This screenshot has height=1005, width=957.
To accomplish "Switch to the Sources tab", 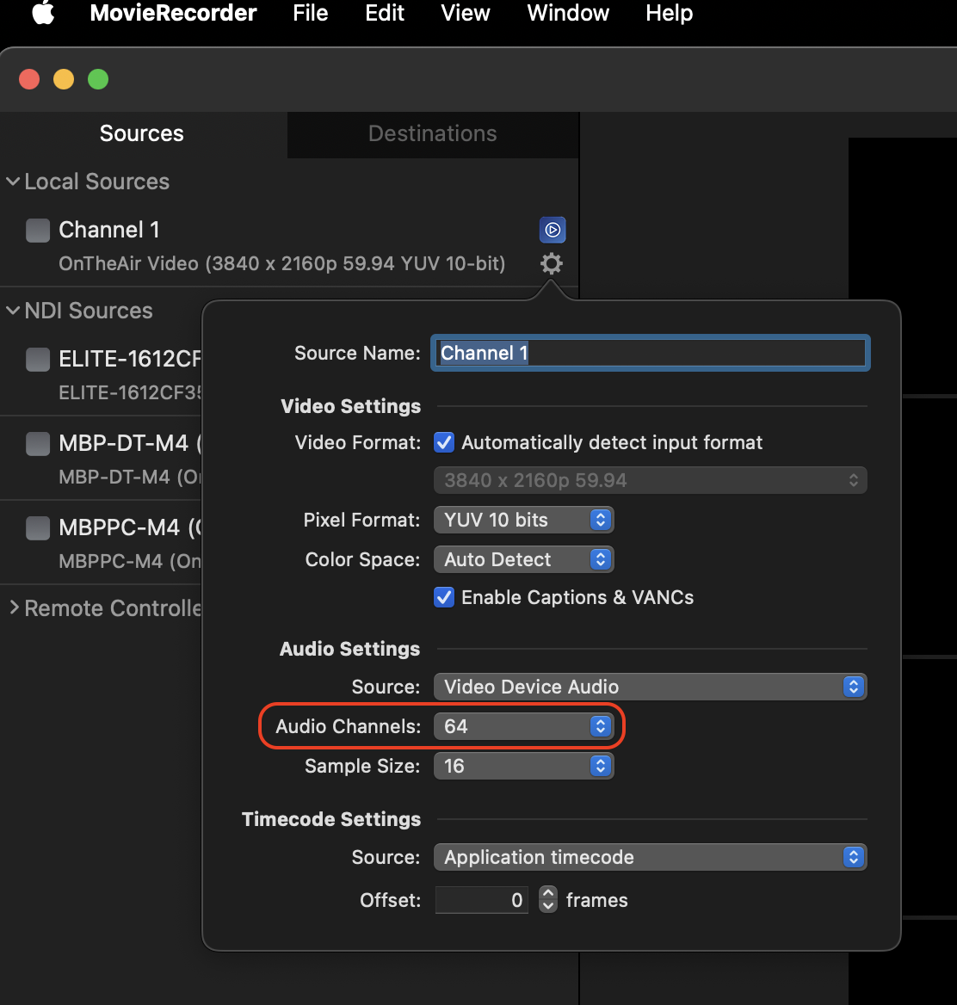I will [x=142, y=134].
